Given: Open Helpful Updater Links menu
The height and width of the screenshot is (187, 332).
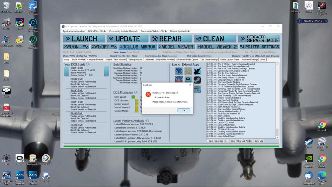Looking at the screenshot, I should pyautogui.click(x=180, y=31).
